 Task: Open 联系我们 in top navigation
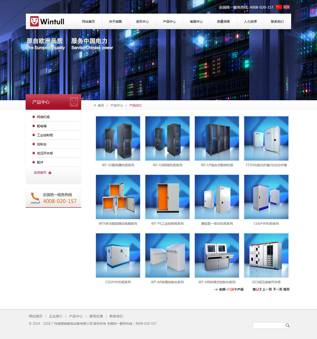(277, 22)
